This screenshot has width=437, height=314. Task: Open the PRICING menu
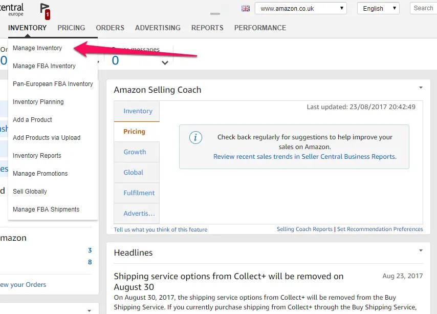click(x=71, y=28)
